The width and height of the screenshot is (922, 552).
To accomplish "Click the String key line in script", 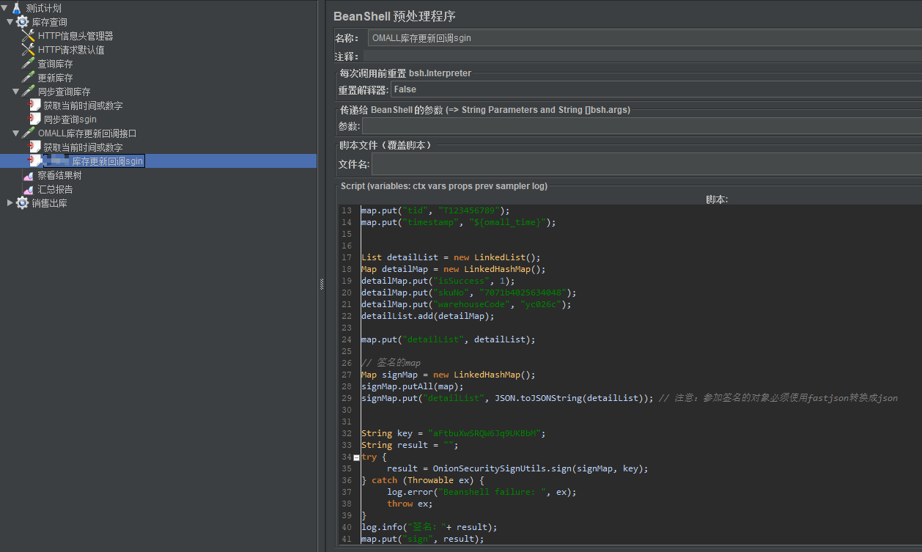I will click(x=454, y=433).
